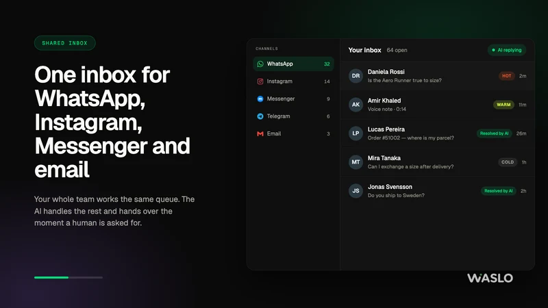
Task: Click the MT avatar for Mira Tanaka
Action: pos(356,162)
